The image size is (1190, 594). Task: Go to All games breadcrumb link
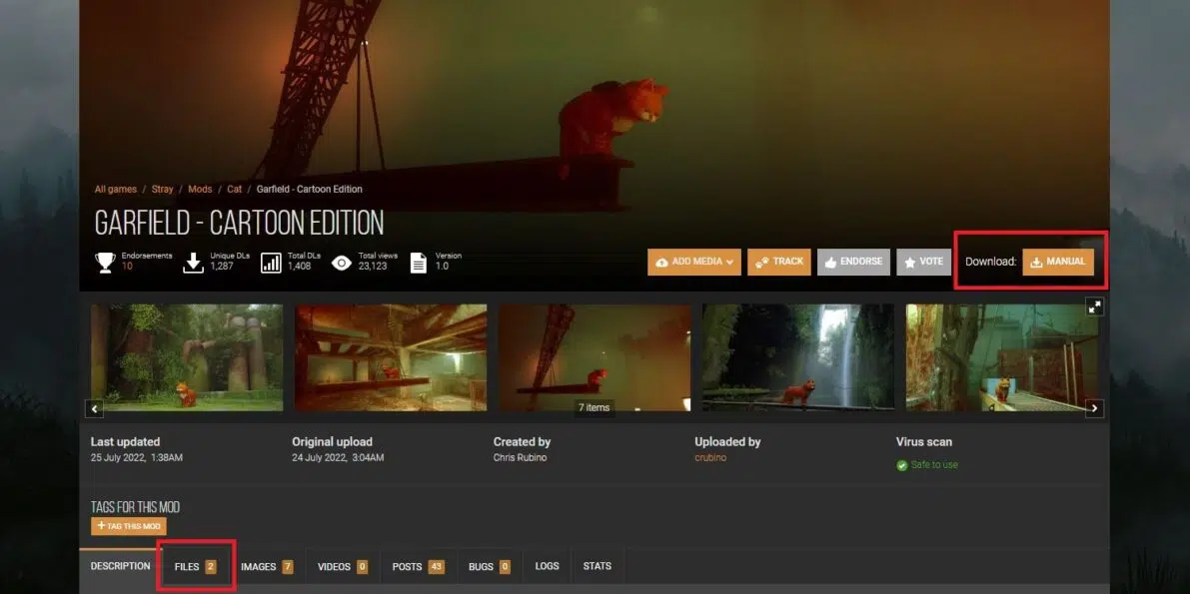pyautogui.click(x=115, y=189)
